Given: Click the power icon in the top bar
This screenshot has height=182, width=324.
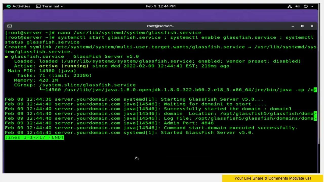Looking at the screenshot, I should [x=306, y=6].
